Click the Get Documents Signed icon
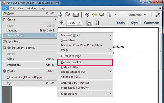This screenshot has width=164, height=103. coord(4,48)
